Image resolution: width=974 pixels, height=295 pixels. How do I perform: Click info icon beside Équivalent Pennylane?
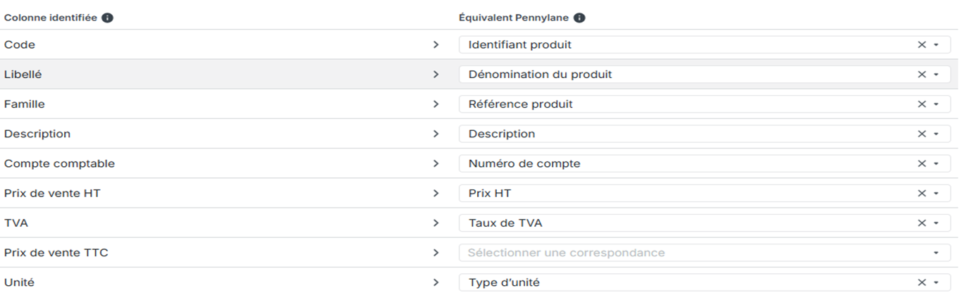579,18
